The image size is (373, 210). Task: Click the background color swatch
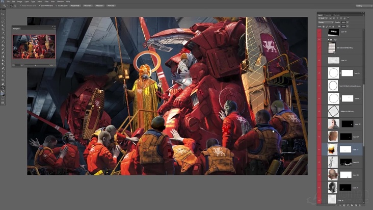pyautogui.click(x=4, y=96)
